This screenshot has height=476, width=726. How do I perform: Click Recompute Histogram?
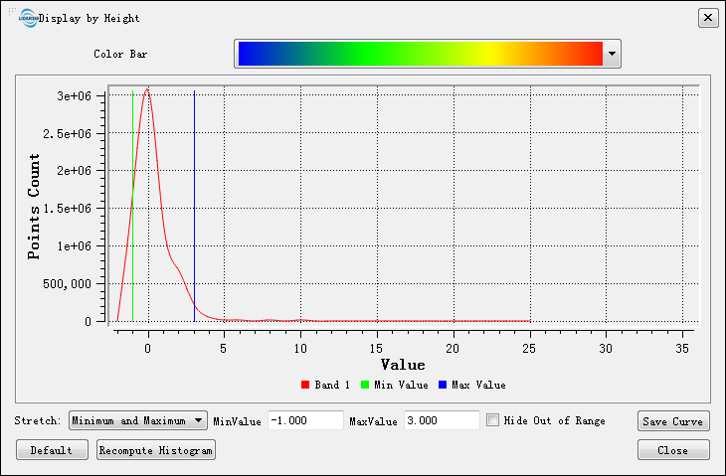point(156,450)
